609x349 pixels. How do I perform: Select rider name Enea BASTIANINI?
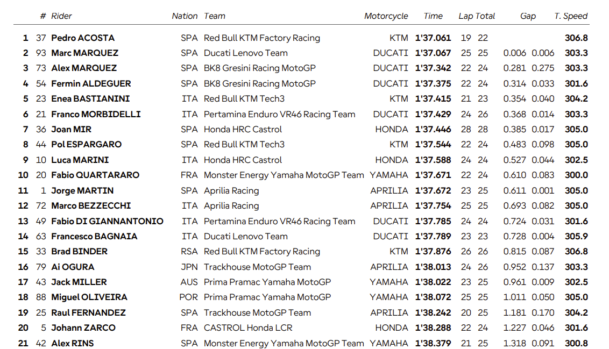(x=90, y=98)
